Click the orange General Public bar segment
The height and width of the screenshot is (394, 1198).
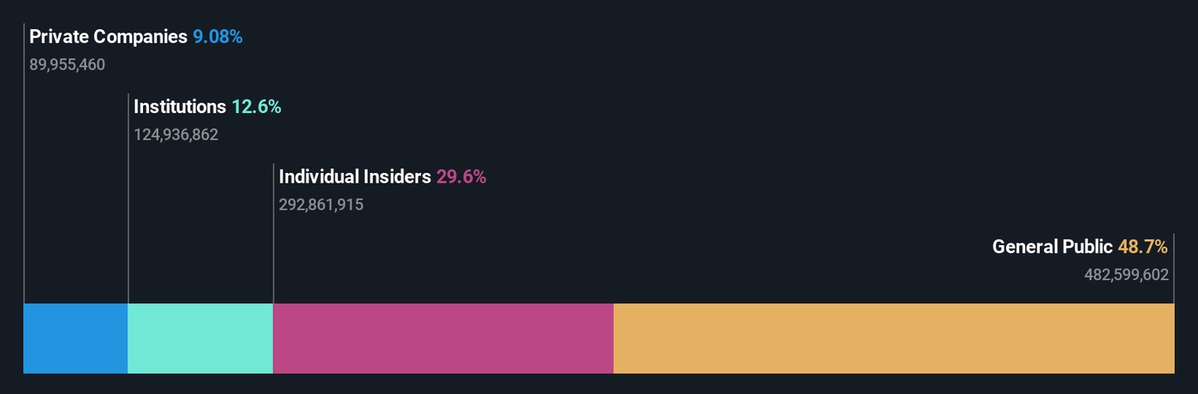coord(894,338)
